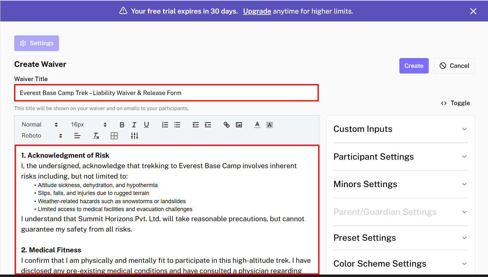Expand the Minors Settings section

coord(400,184)
